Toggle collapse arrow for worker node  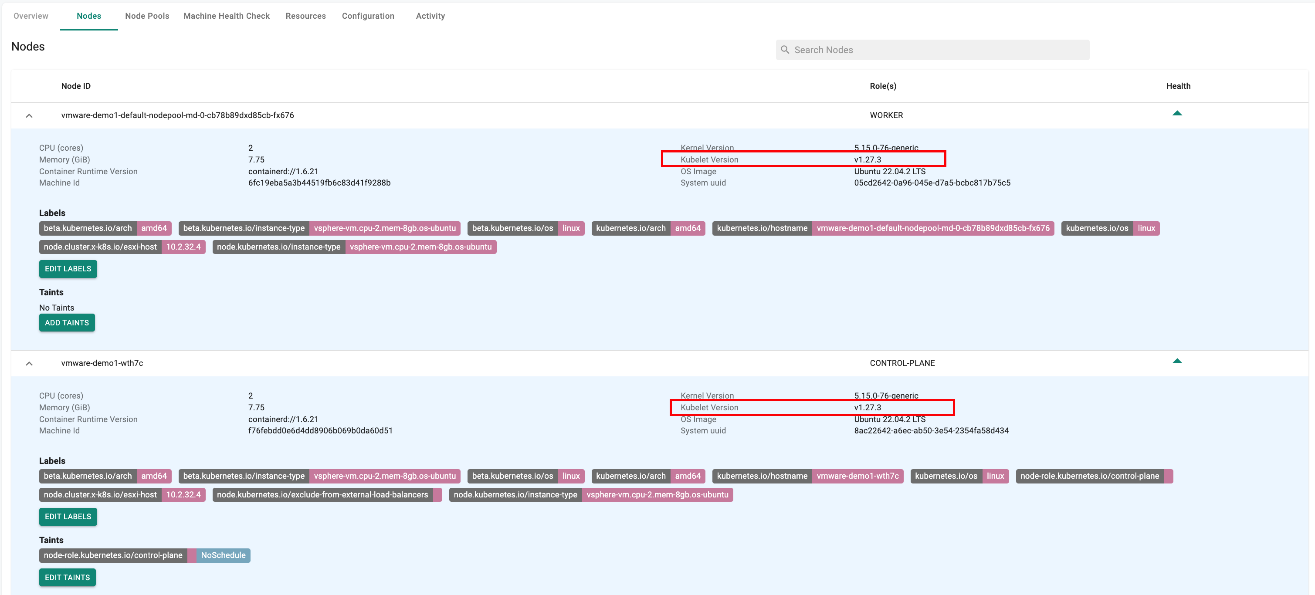(29, 115)
